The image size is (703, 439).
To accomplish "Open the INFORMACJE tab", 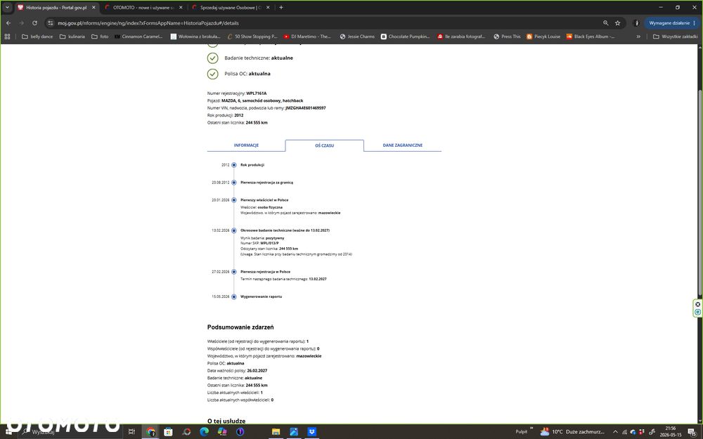I will click(x=246, y=145).
